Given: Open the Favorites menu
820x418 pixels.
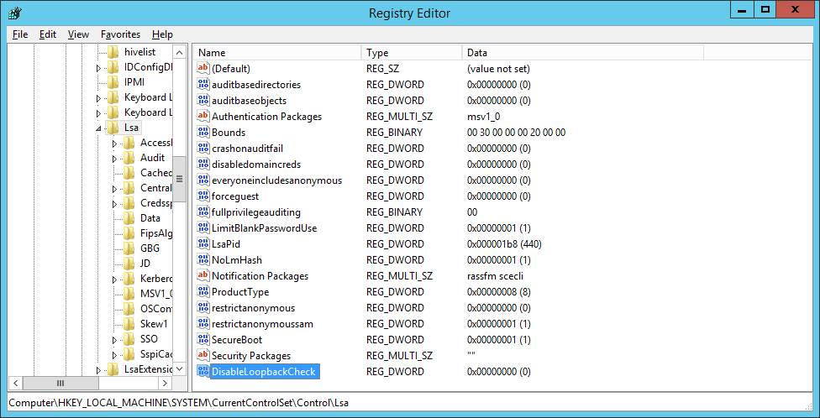Looking at the screenshot, I should tap(120, 34).
